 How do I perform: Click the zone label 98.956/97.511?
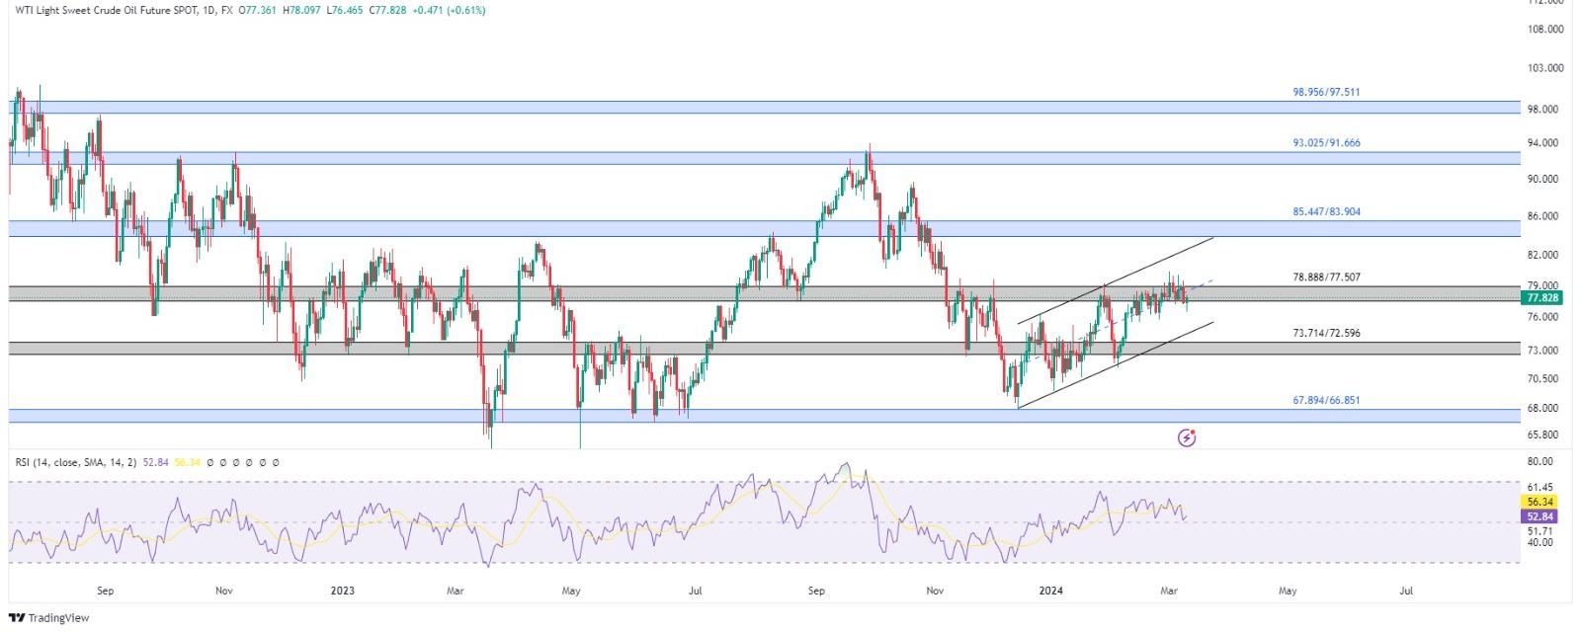(1326, 92)
